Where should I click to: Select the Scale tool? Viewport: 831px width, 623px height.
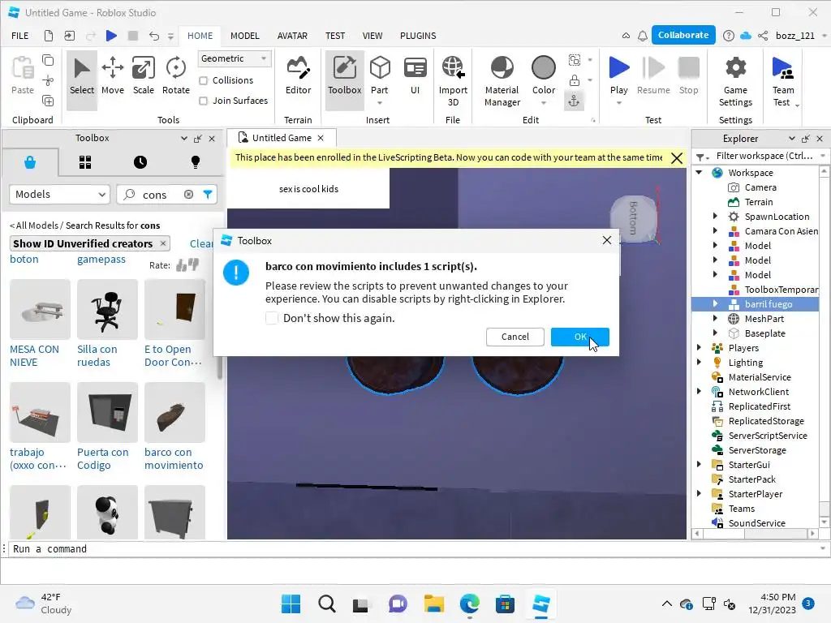click(x=143, y=76)
